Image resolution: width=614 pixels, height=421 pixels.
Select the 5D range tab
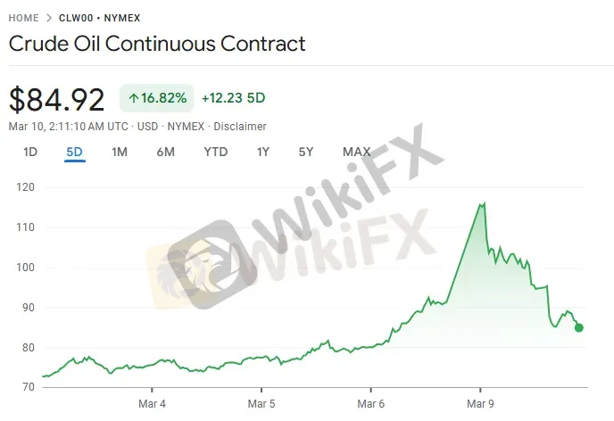(x=74, y=152)
